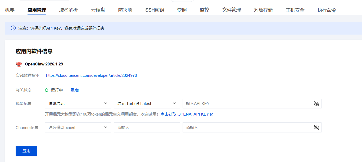The height and width of the screenshot is (162, 362).
Task: Click the 网关状态 label
Action: click(x=24, y=90)
